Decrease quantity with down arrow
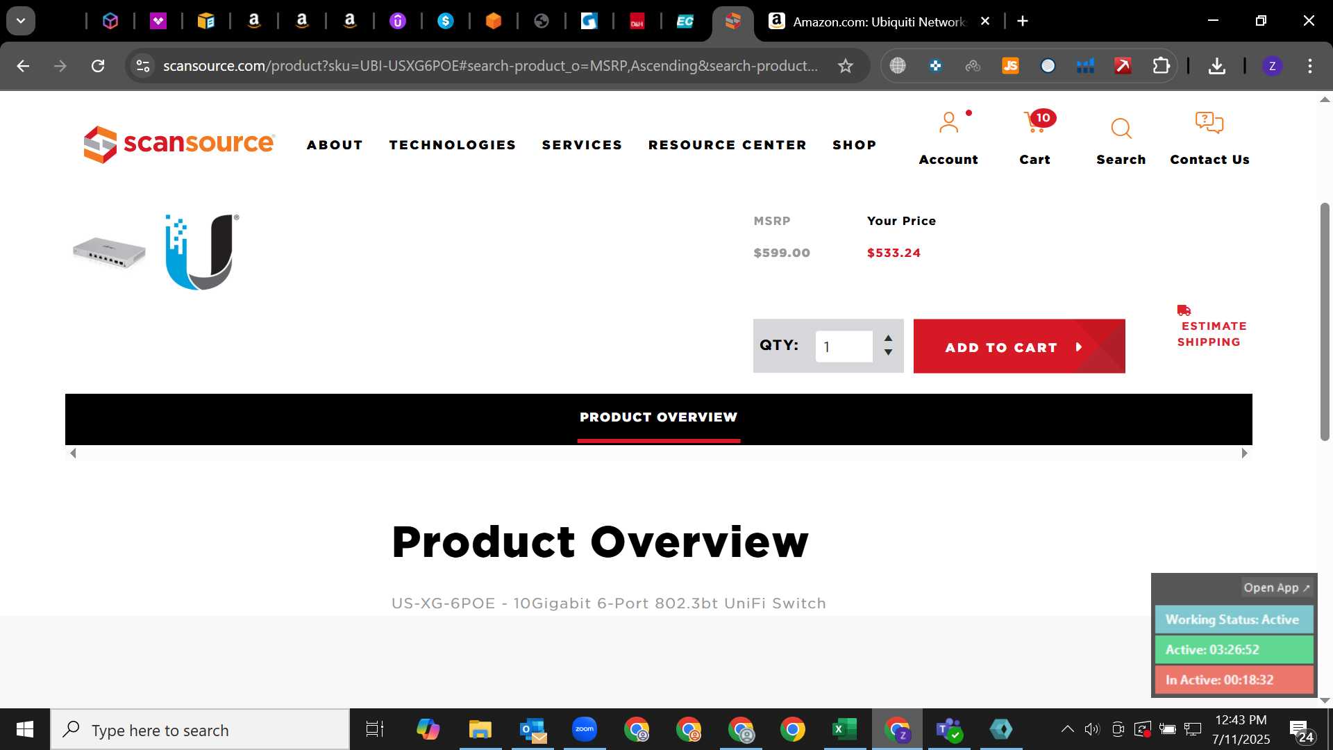 [x=888, y=353]
